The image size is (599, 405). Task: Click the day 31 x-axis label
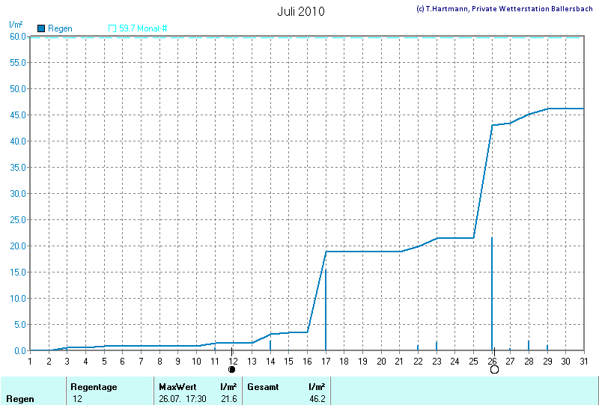coord(583,362)
